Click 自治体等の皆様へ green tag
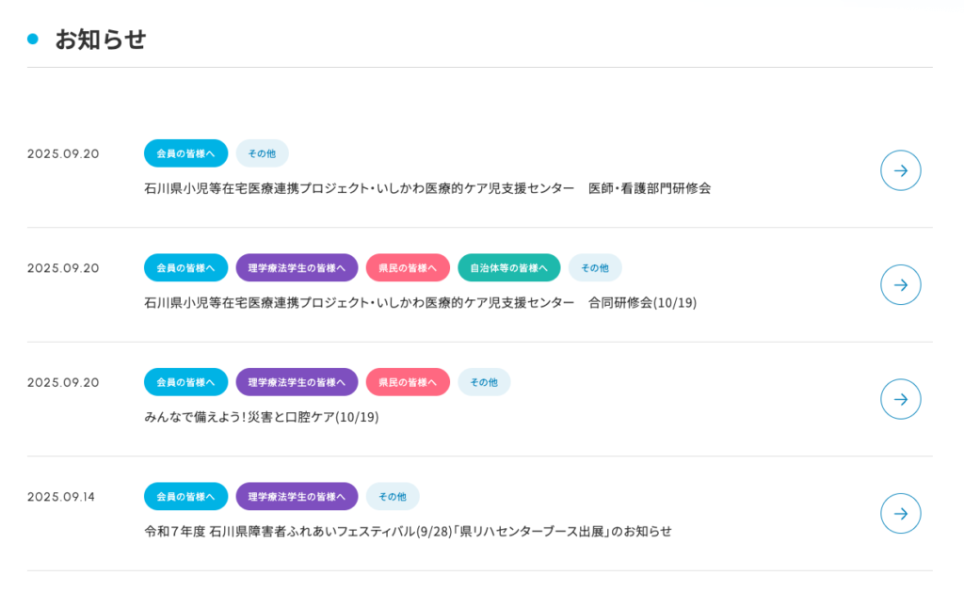 point(508,268)
